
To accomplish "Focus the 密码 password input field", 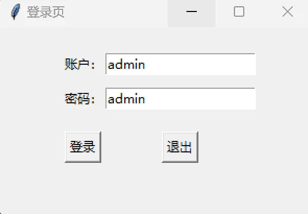I will click(181, 99).
